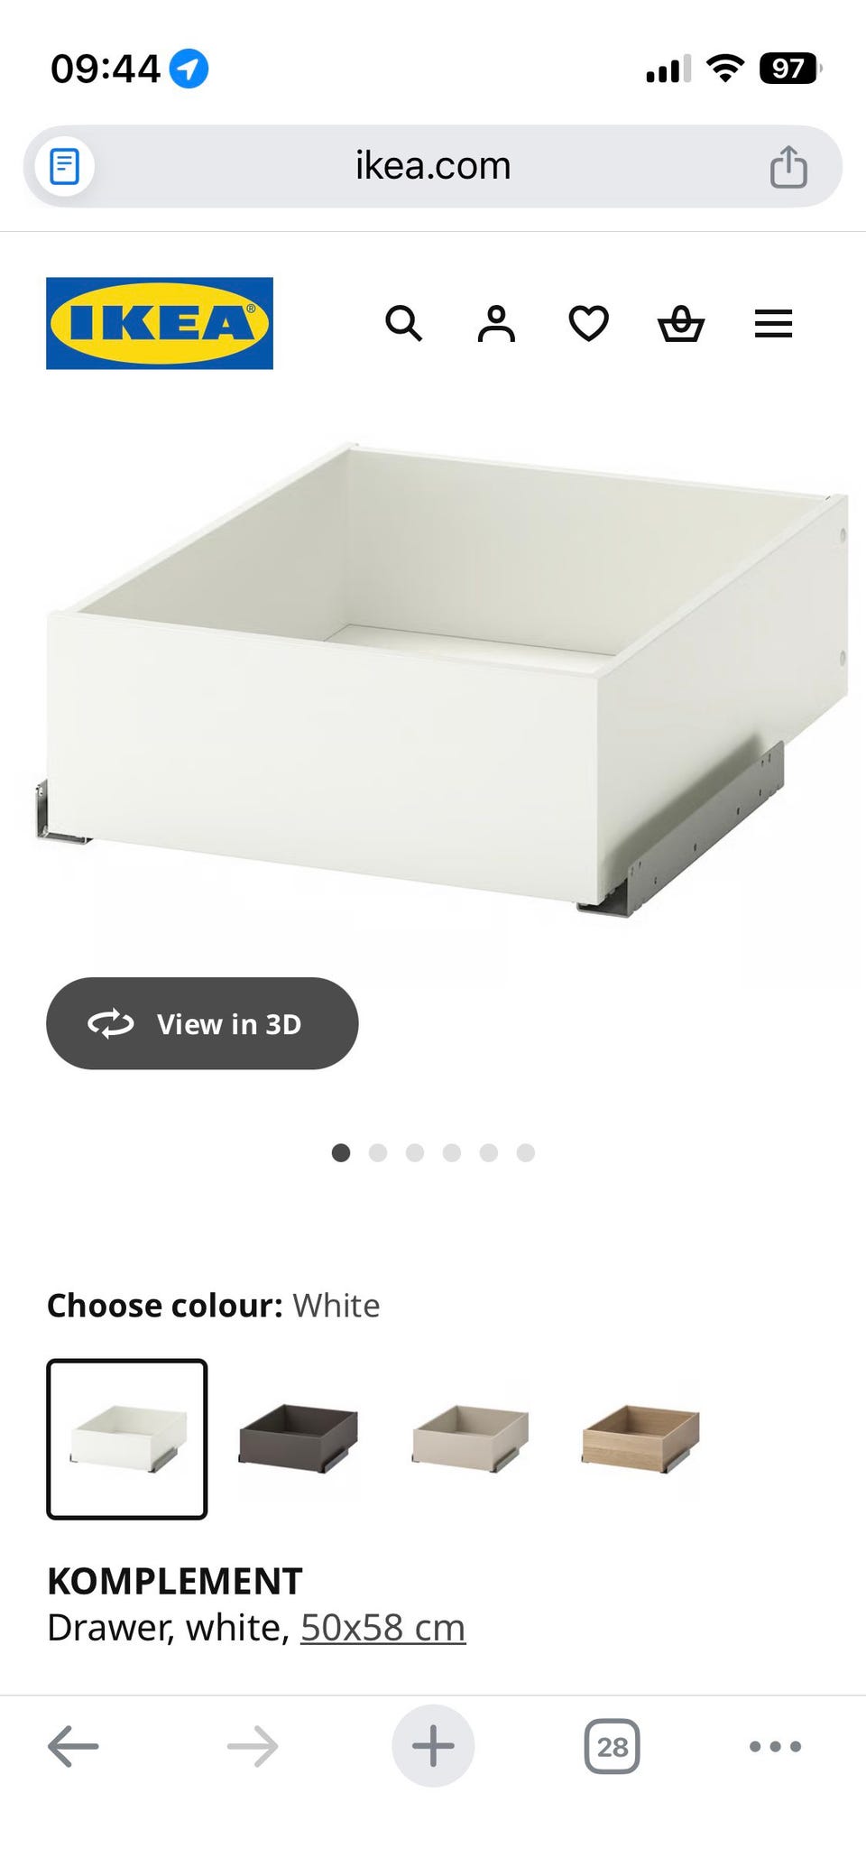Image resolution: width=866 pixels, height=1876 pixels.
Task: Select the dark grey drawer colour swatch
Action: click(x=298, y=1438)
